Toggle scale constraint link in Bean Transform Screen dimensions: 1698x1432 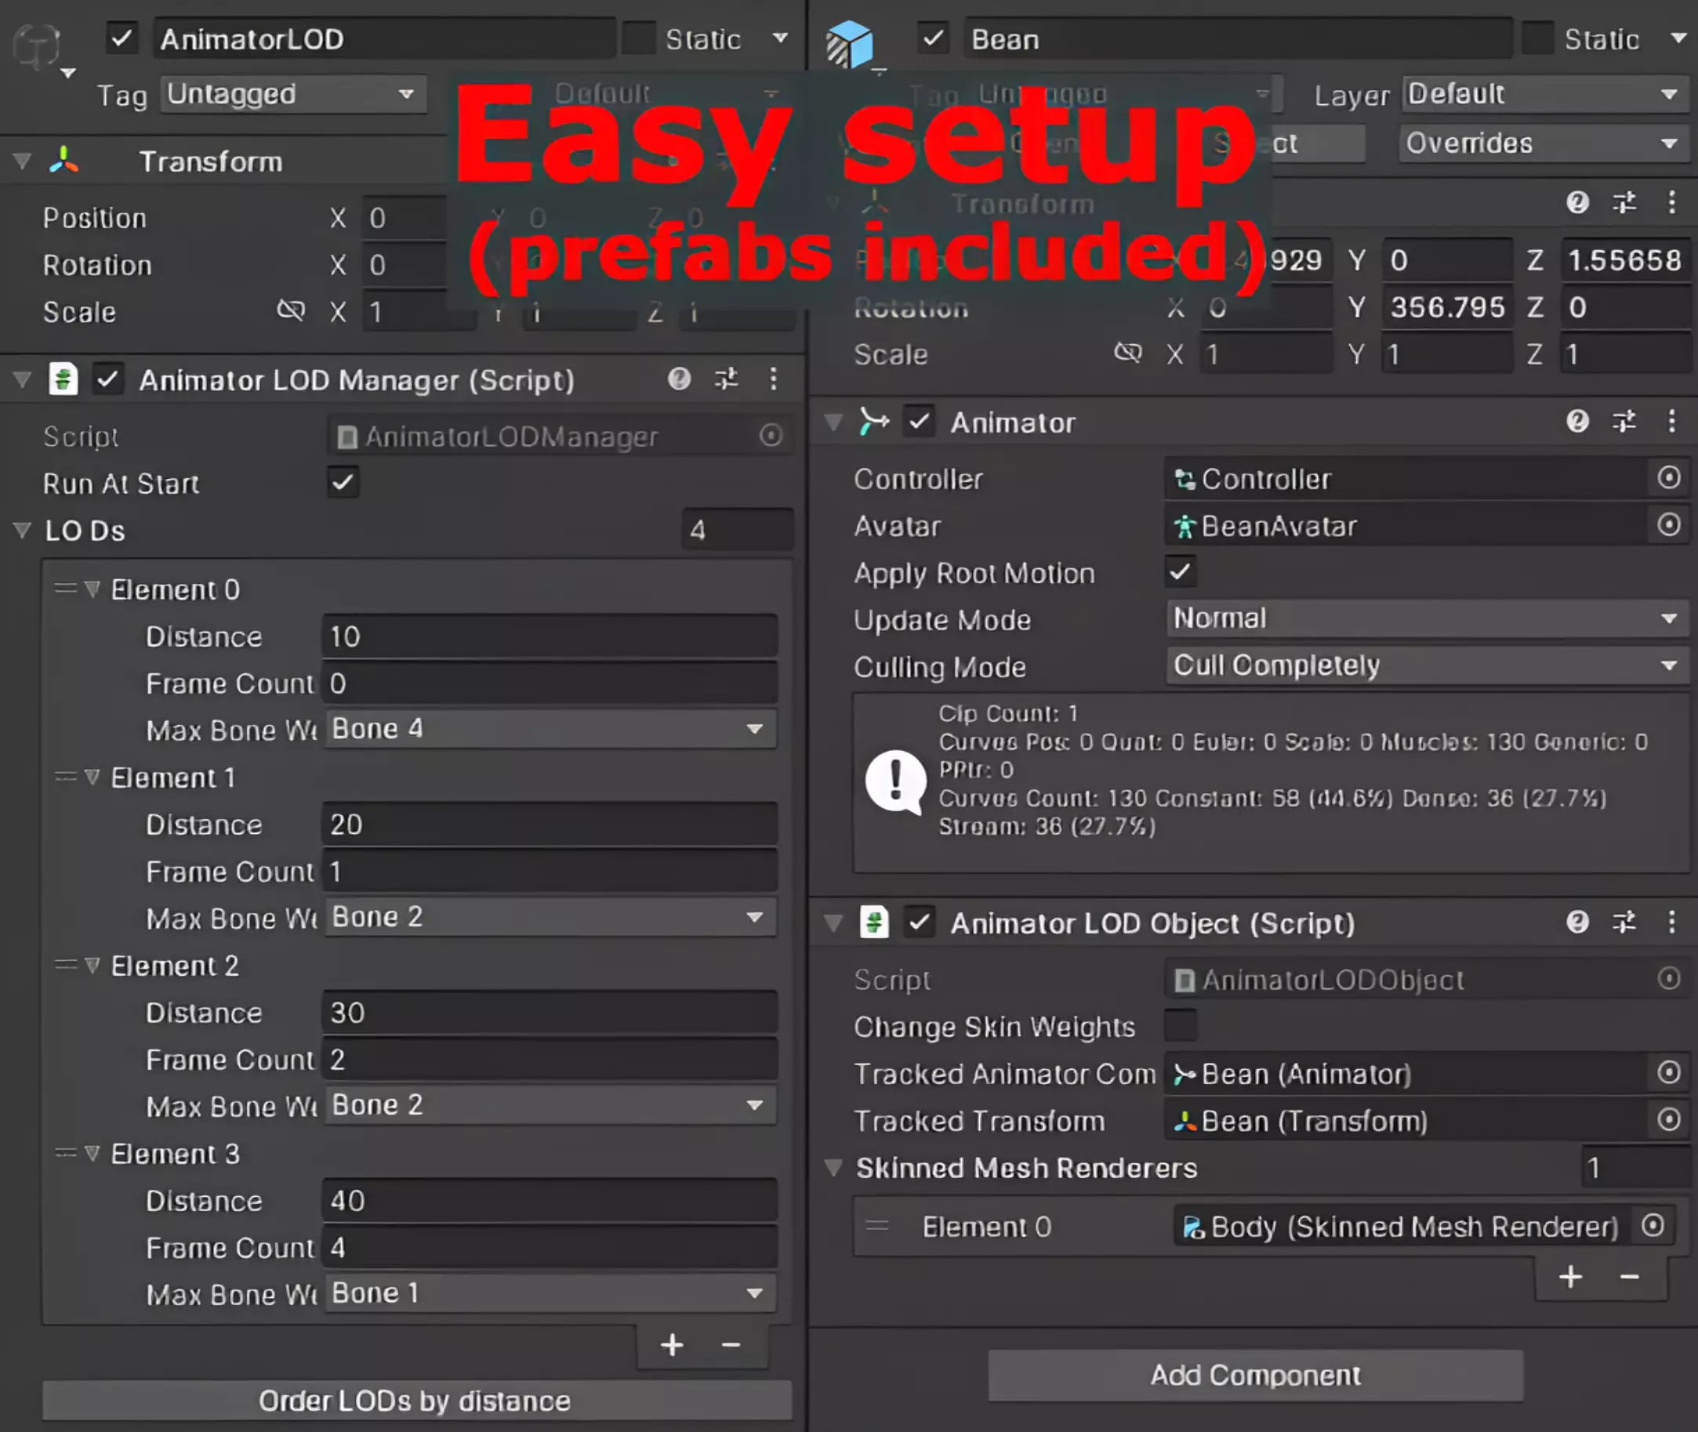click(1127, 353)
